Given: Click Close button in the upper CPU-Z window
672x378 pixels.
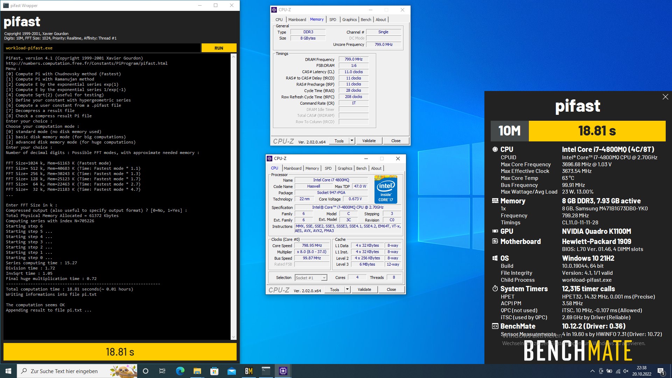Looking at the screenshot, I should (x=396, y=141).
